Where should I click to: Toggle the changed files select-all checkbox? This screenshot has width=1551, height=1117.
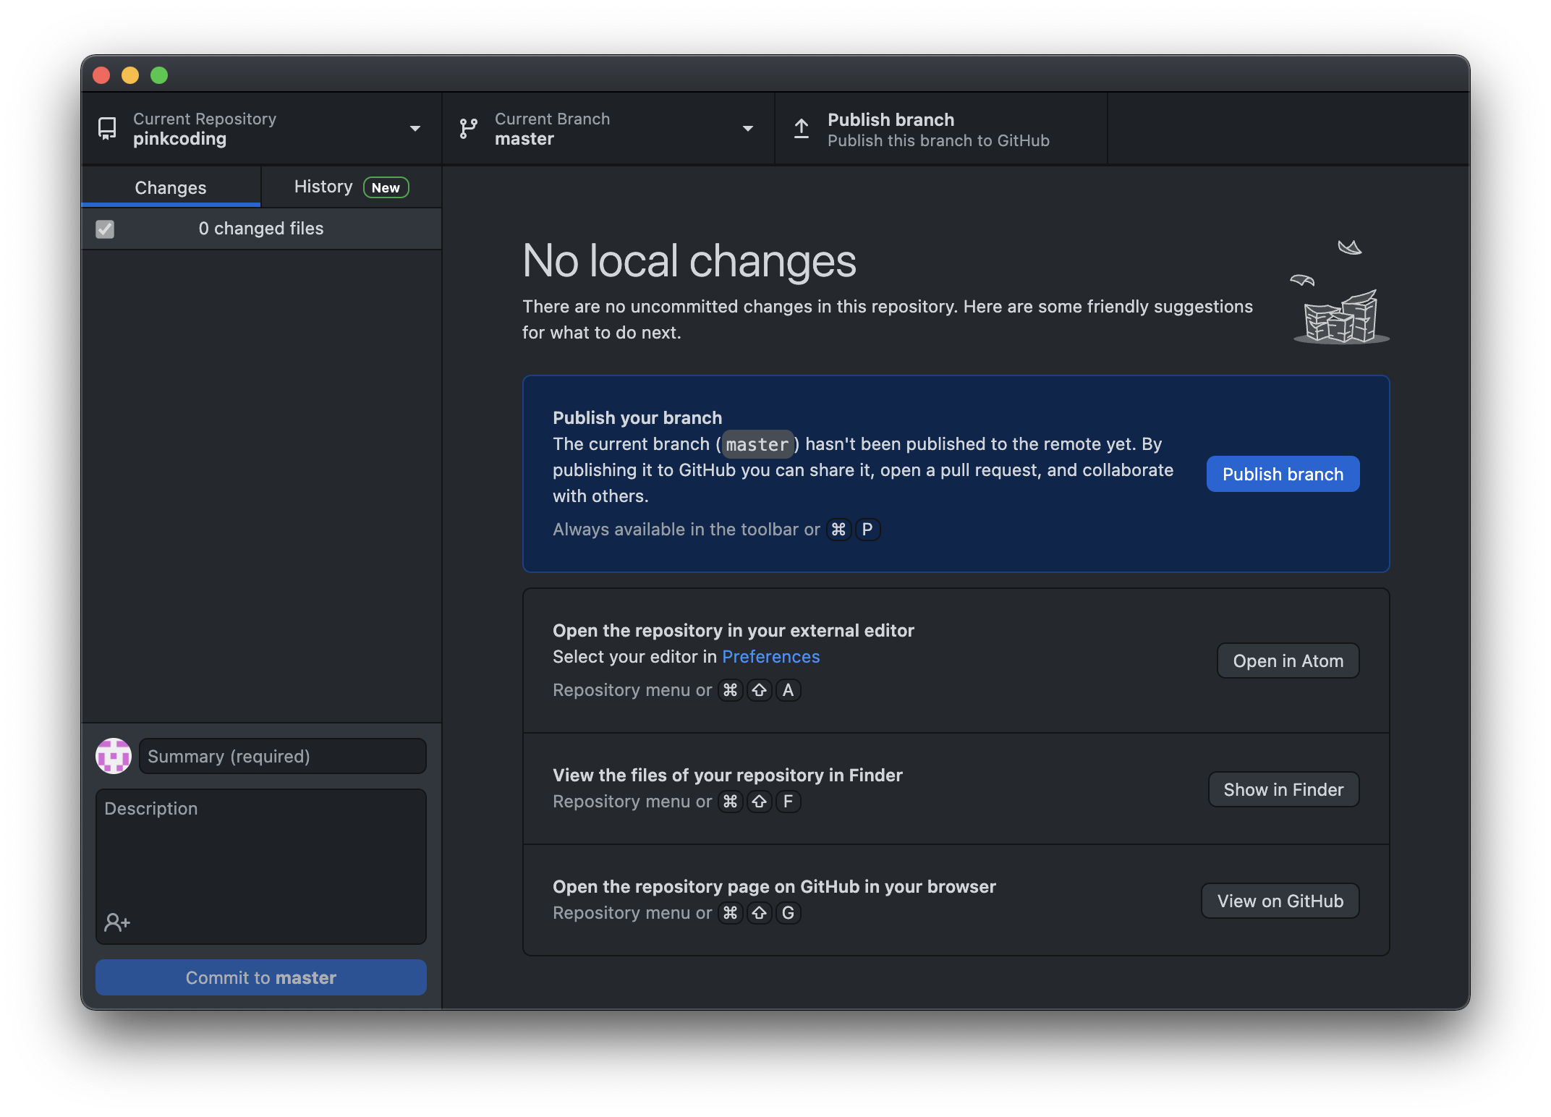coord(105,229)
